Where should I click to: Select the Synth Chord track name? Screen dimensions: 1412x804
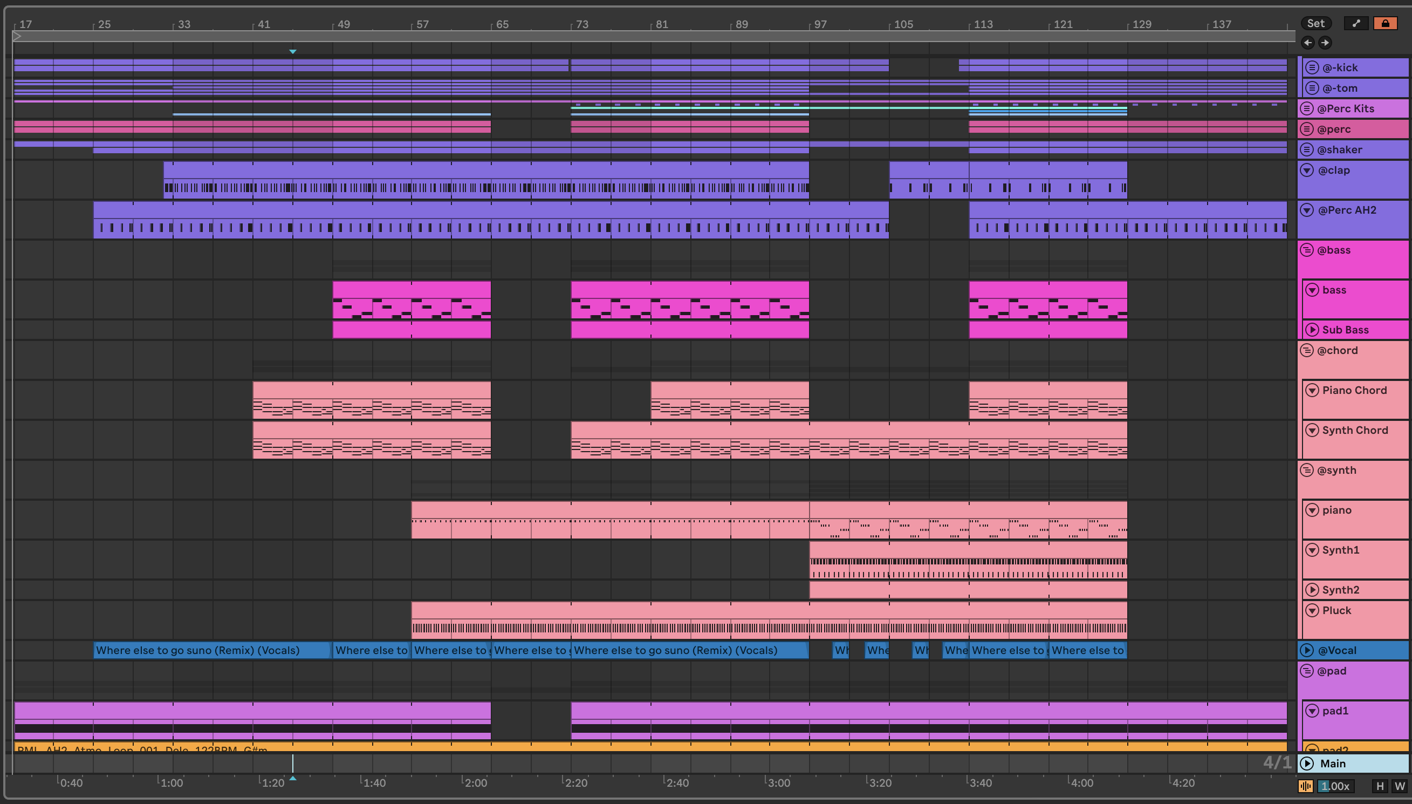[x=1355, y=430]
